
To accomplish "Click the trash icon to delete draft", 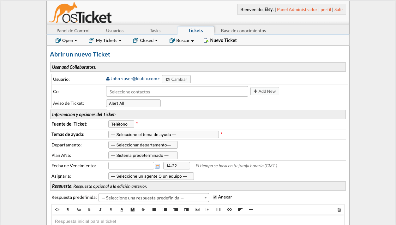I will coord(339,210).
